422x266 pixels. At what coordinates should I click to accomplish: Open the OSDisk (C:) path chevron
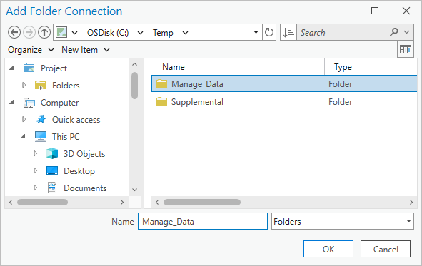140,33
